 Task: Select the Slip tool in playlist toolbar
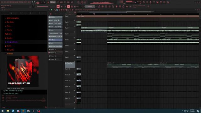click(64, 10)
